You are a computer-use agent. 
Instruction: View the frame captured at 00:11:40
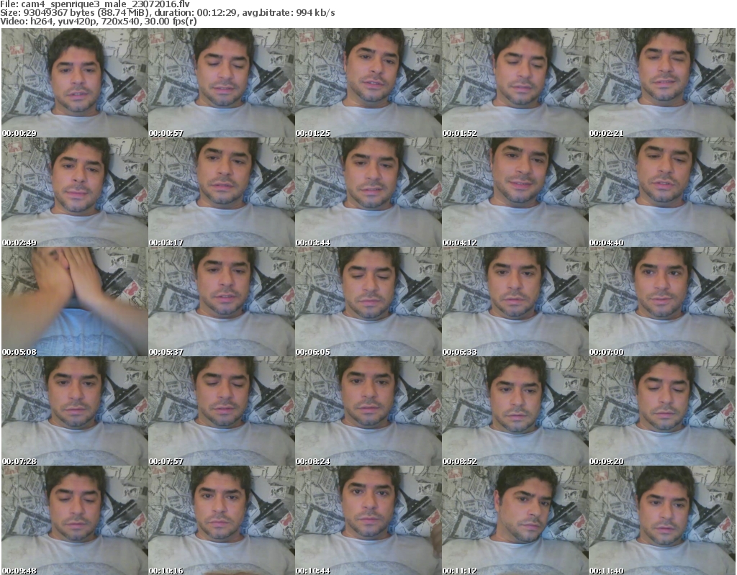(x=662, y=520)
